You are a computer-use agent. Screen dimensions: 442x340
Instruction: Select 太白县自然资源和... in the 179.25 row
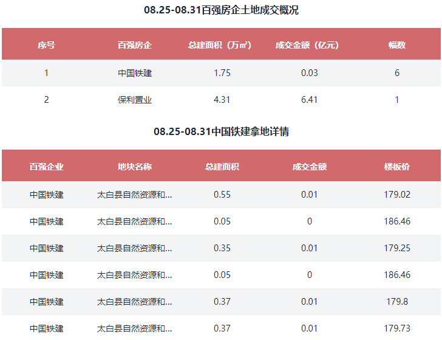134,248
